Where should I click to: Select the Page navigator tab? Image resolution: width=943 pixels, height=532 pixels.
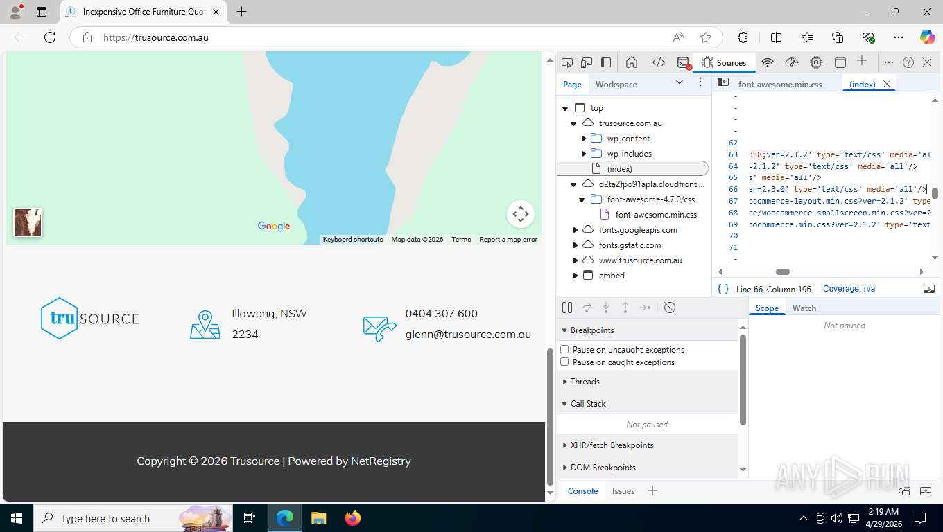572,84
